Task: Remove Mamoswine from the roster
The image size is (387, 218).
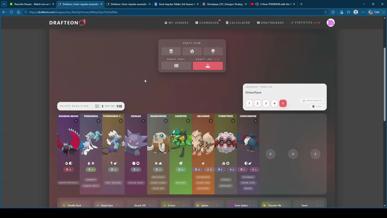Action: click(x=166, y=121)
